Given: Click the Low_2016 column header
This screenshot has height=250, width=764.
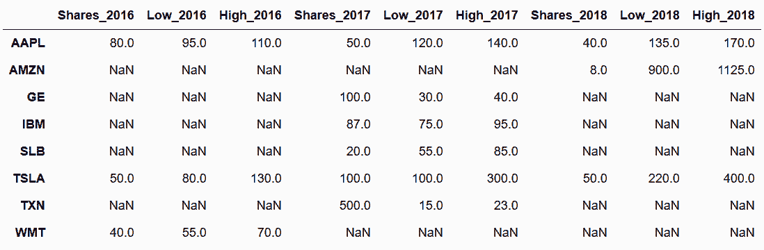Looking at the screenshot, I should (x=176, y=15).
